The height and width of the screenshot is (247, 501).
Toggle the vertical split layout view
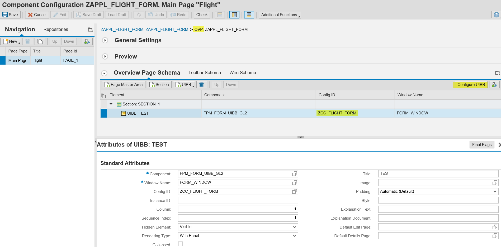tap(234, 15)
